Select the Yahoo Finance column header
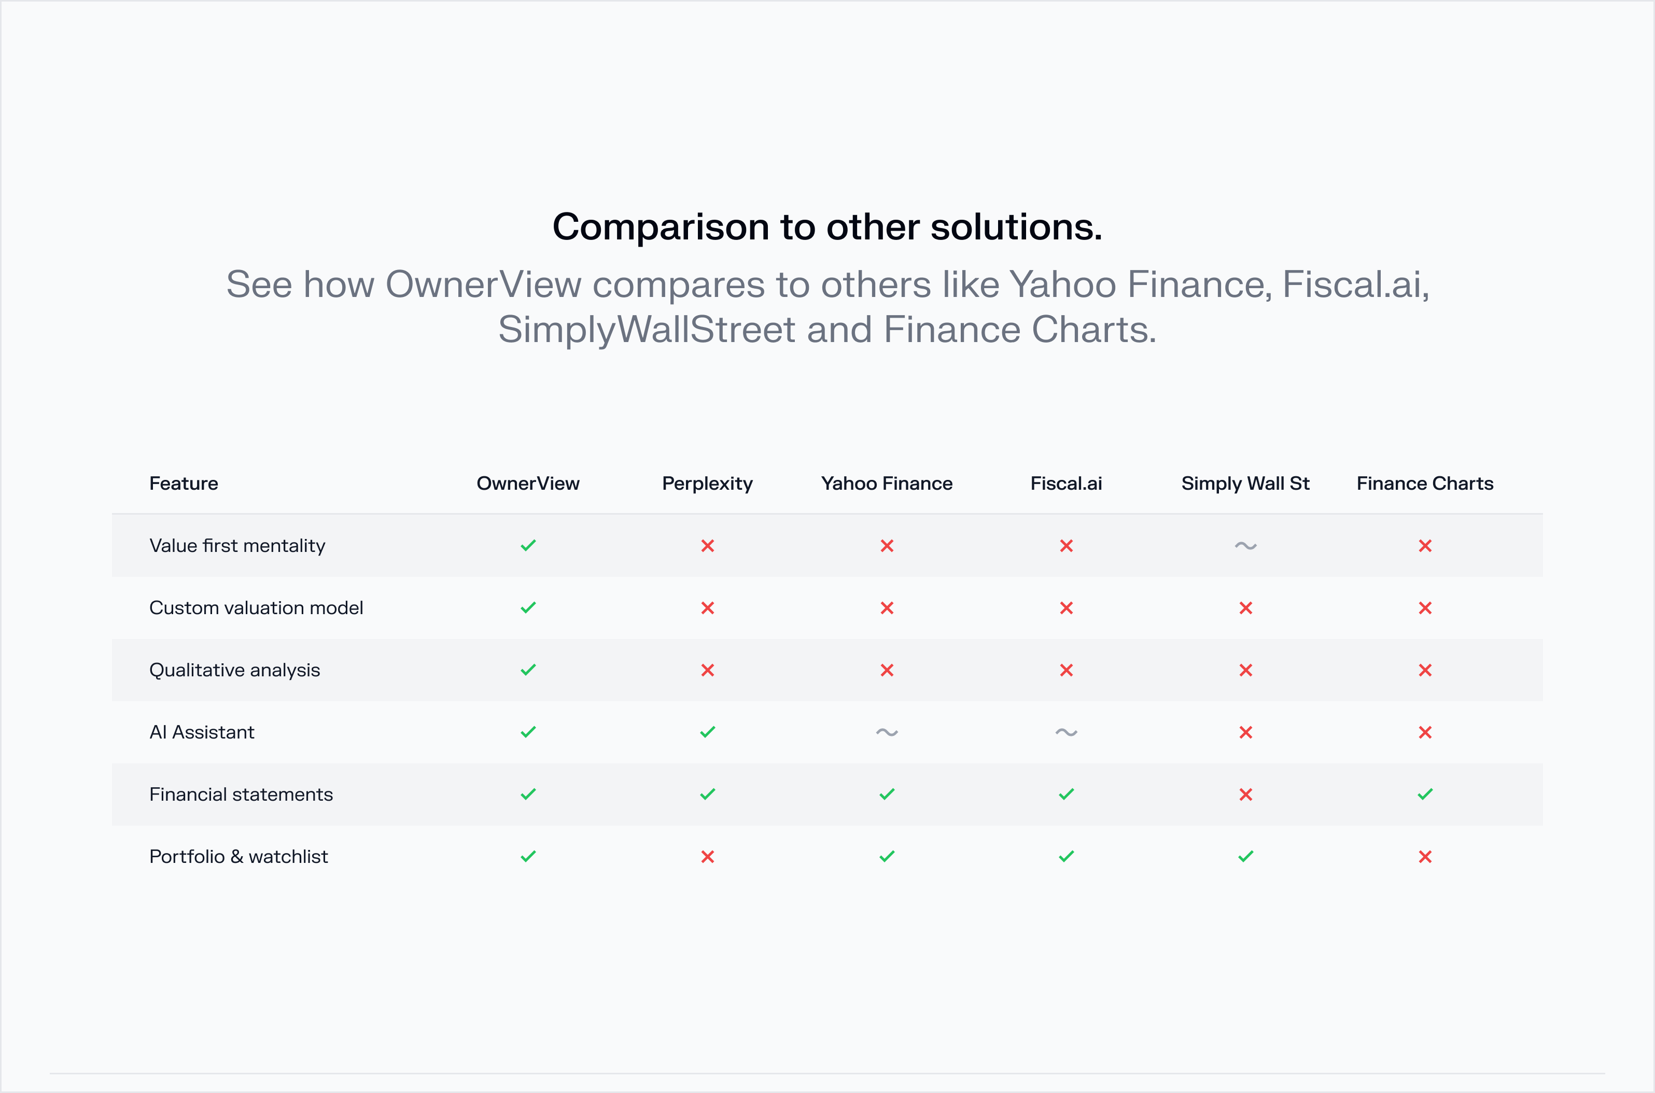The height and width of the screenshot is (1093, 1655). pos(887,483)
